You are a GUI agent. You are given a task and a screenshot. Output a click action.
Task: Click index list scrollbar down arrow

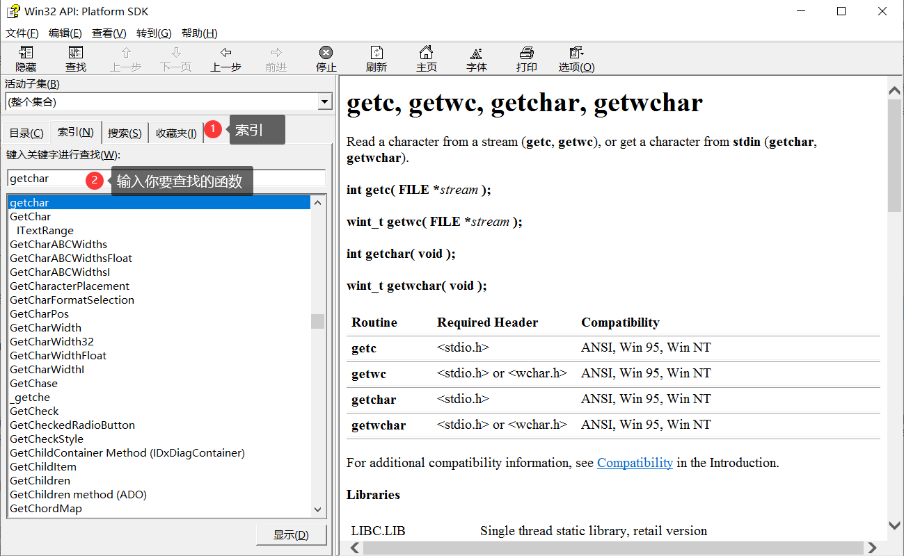pos(318,509)
